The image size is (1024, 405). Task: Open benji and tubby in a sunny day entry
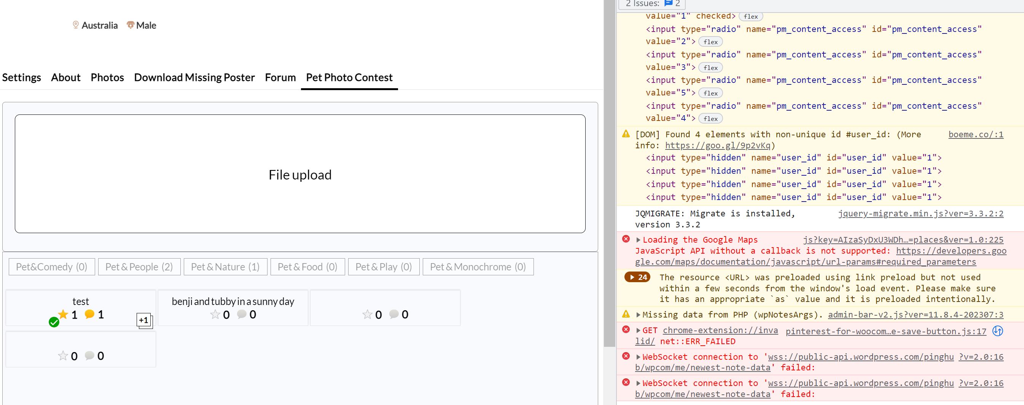click(233, 308)
